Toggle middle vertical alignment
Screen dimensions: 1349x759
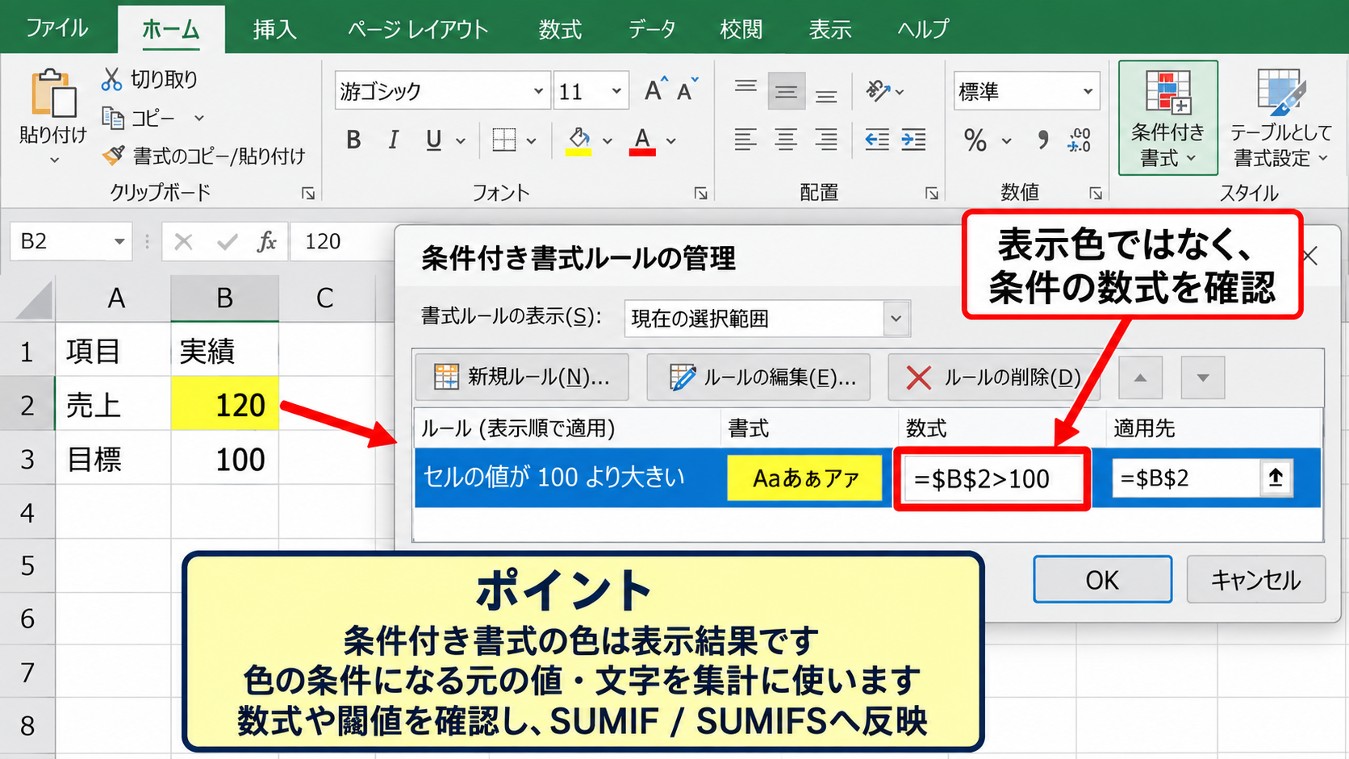point(786,90)
